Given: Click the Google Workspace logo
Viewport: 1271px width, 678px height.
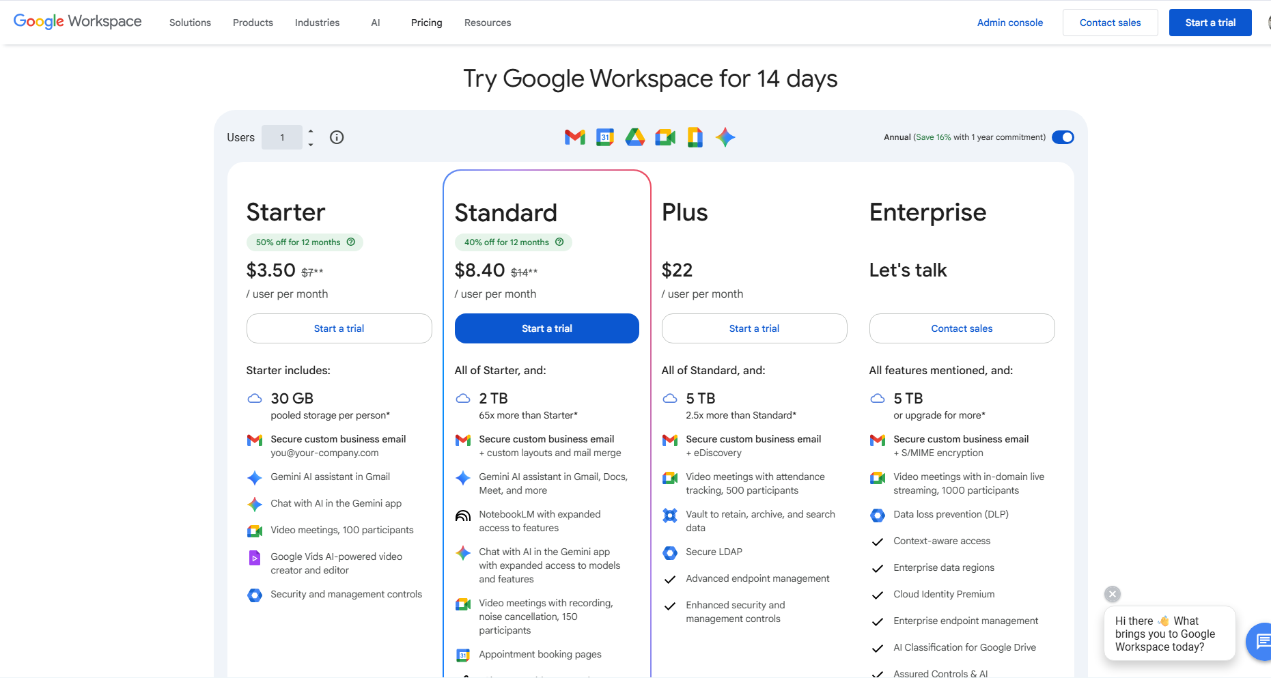Looking at the screenshot, I should click(x=77, y=21).
